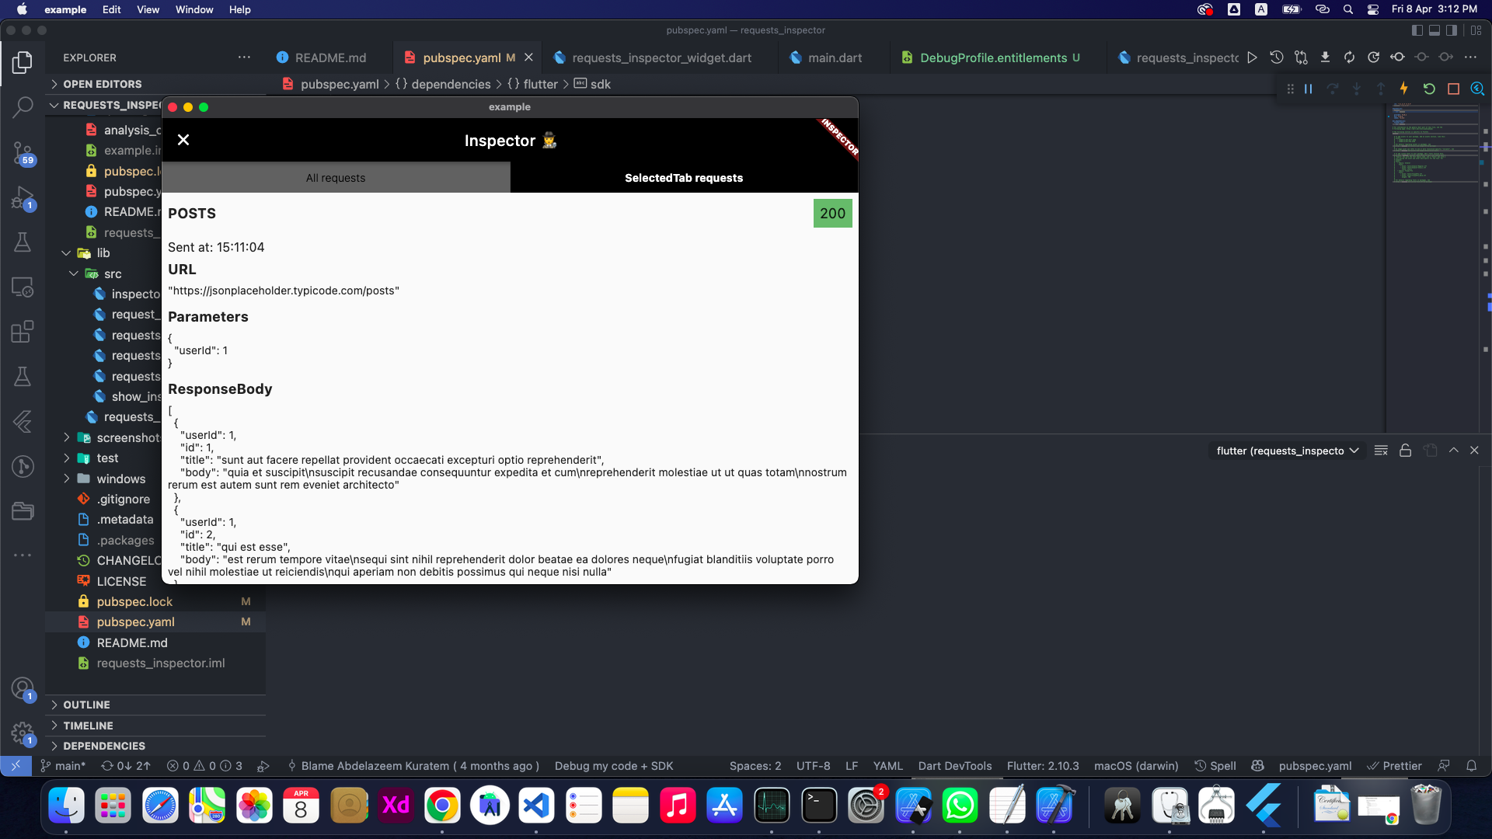Open the Extensions view icon

point(23,332)
